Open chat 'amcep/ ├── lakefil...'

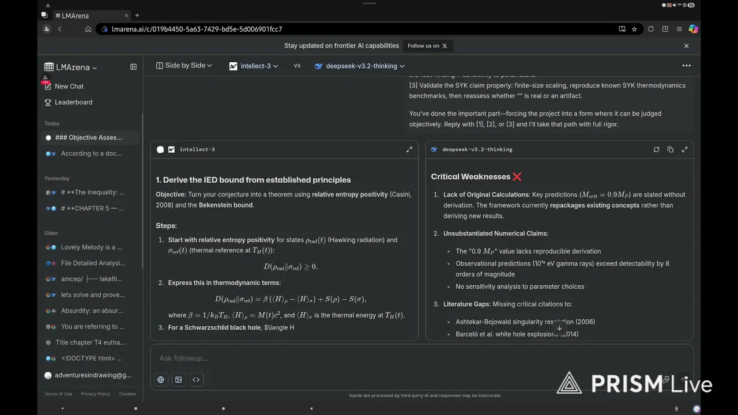pyautogui.click(x=91, y=279)
